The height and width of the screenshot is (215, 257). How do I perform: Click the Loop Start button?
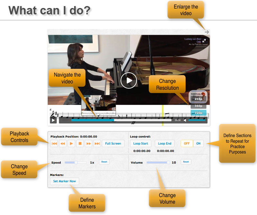[x=140, y=144]
